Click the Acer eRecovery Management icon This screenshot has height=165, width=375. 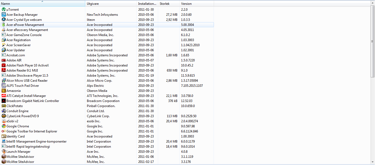[4, 30]
